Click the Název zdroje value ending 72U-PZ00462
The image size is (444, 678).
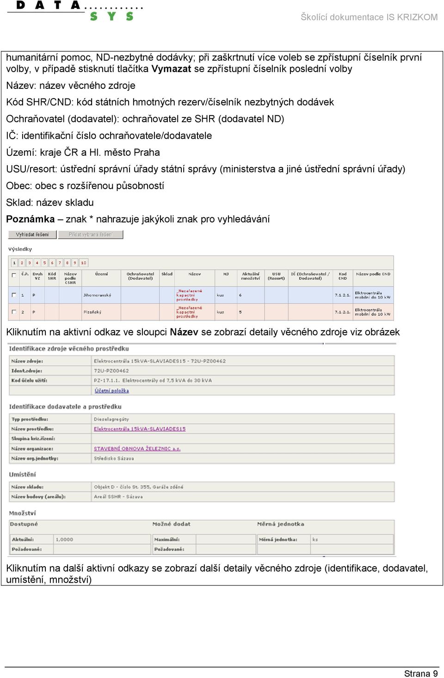[160, 361]
